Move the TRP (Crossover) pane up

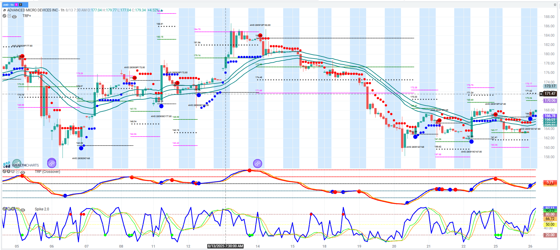(x=13, y=171)
